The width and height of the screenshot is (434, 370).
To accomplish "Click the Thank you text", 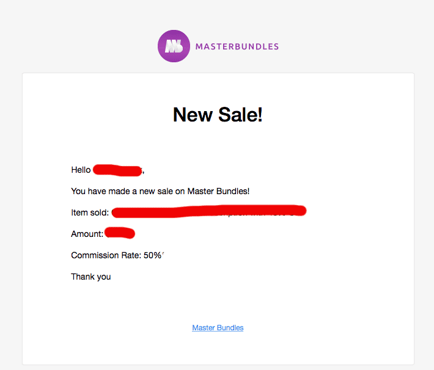I will tap(91, 277).
